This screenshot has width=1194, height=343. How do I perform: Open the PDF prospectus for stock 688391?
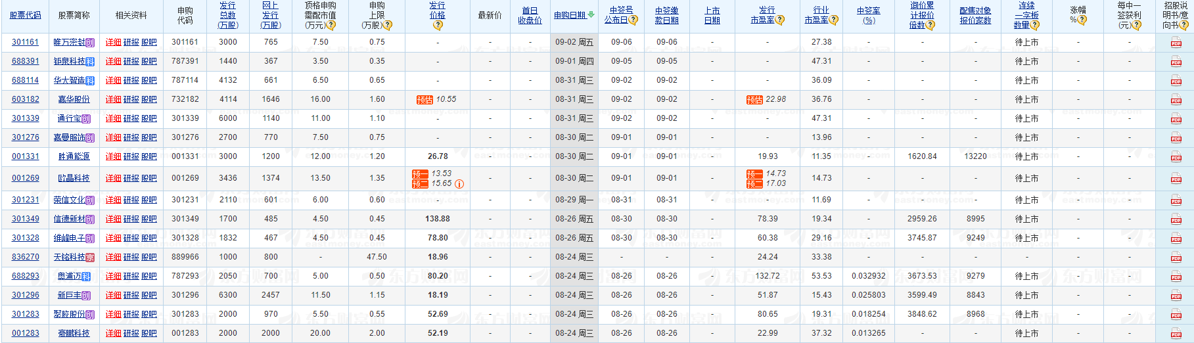pyautogui.click(x=1176, y=62)
